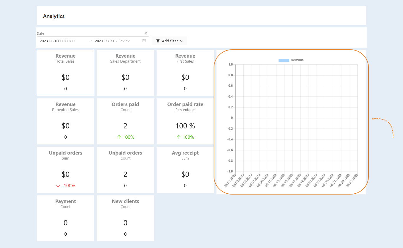Open the calendar icon in date field
The height and width of the screenshot is (248, 403).
144,41
